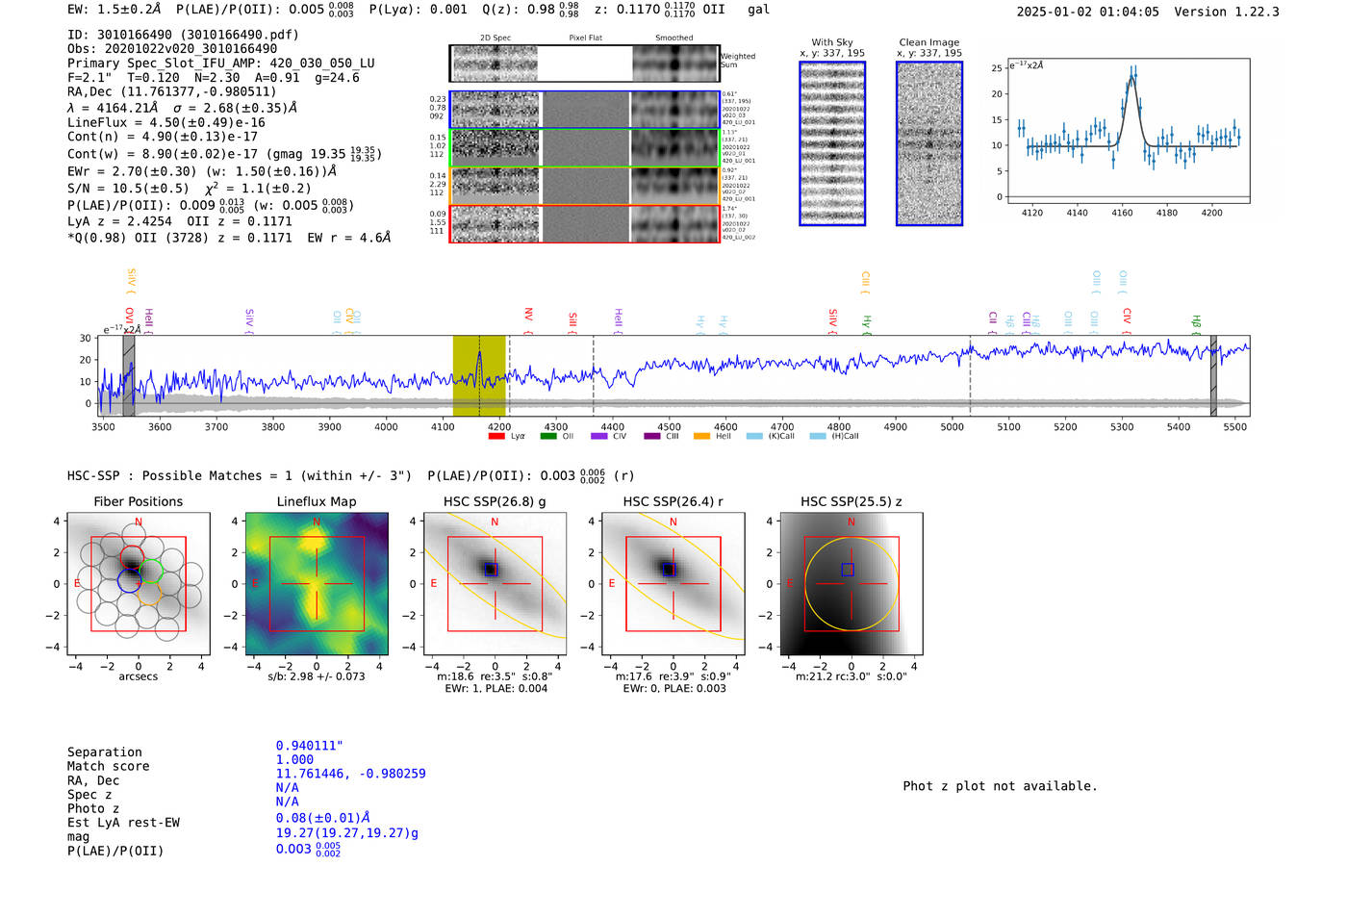1347x917 pixels.
Task: Click the (K)CaII legend swatch
Action: pyautogui.click(x=753, y=436)
